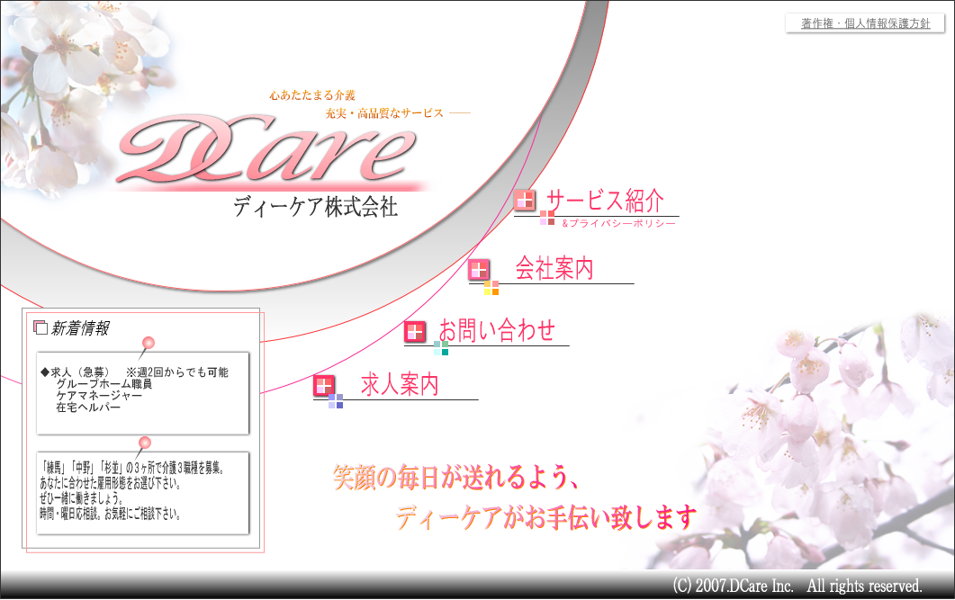The height and width of the screenshot is (600, 955).
Task: Click the pink plus icon beside 会社案内
Action: click(479, 269)
